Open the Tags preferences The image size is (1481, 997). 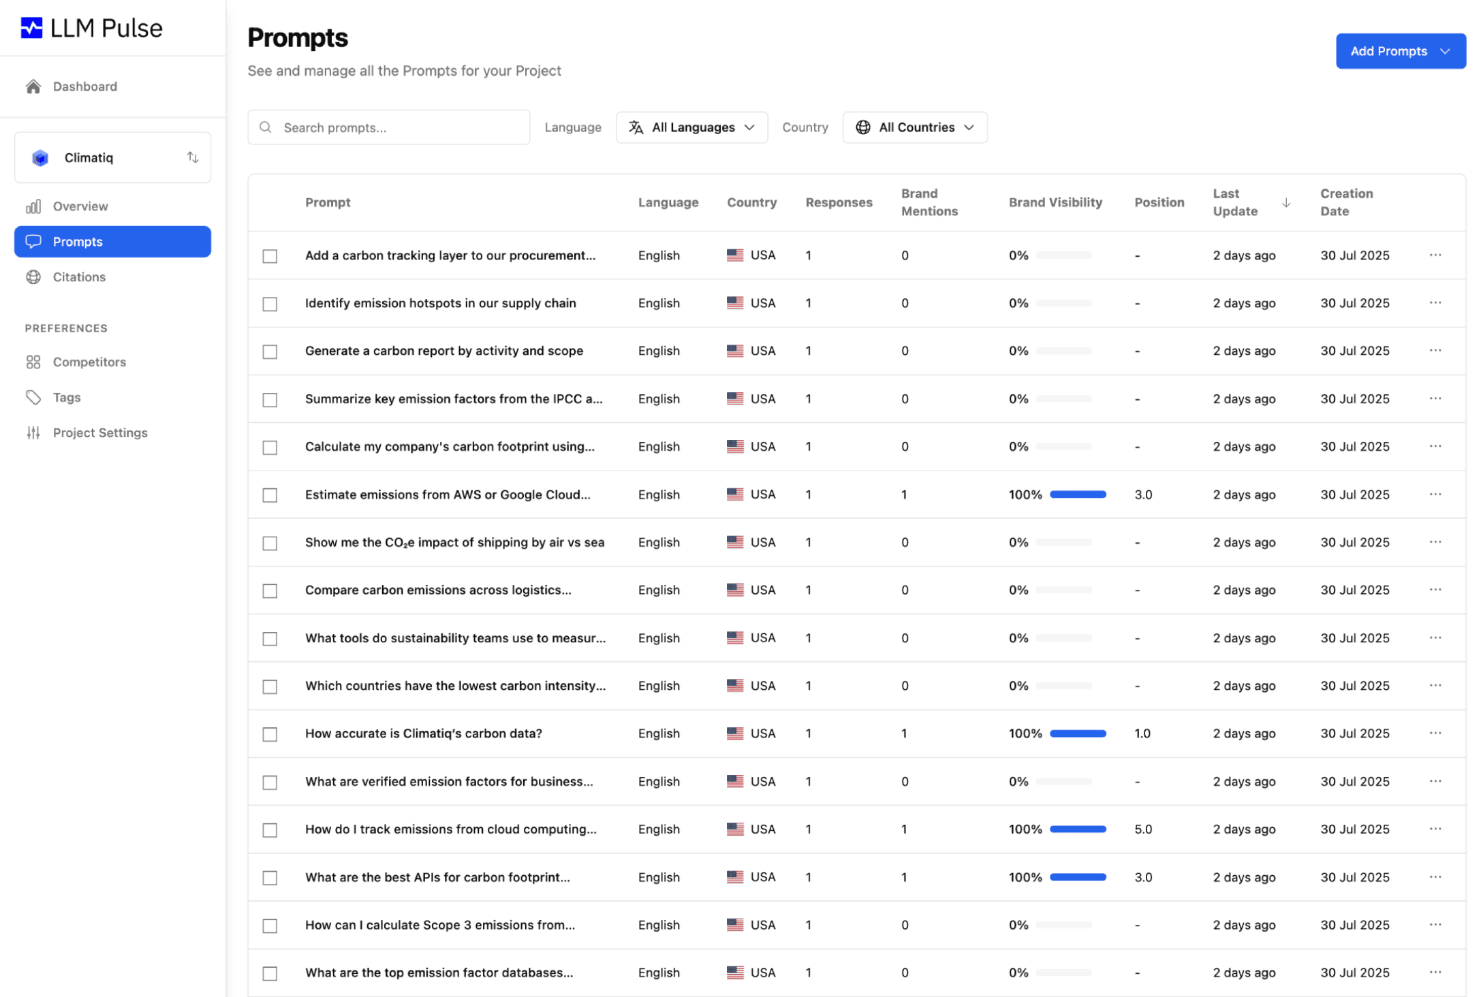[112, 398]
